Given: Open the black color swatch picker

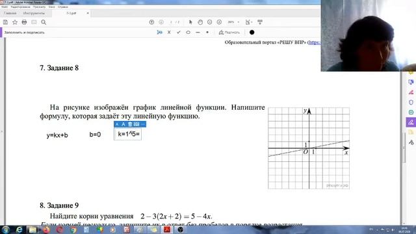Looking at the screenshot, I should [252, 32].
